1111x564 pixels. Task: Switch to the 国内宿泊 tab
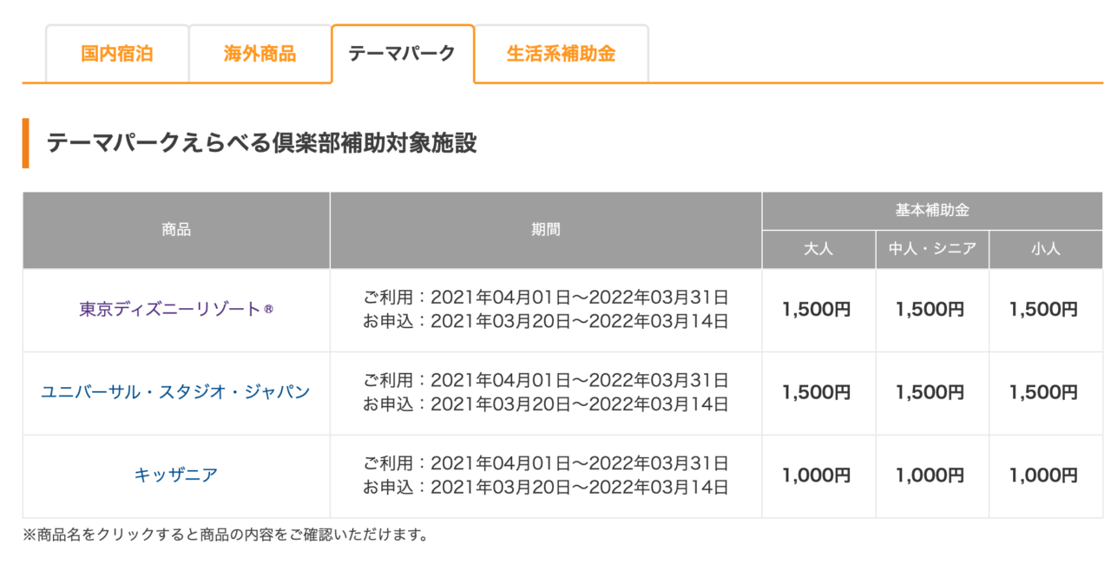tap(117, 54)
